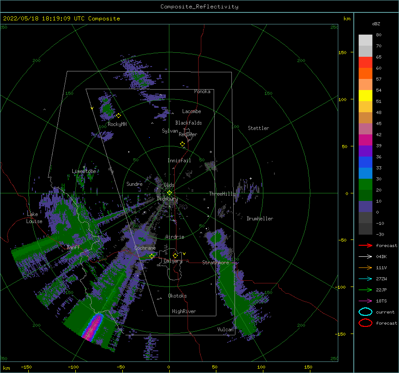Click the Cochrane label

coord(145,248)
